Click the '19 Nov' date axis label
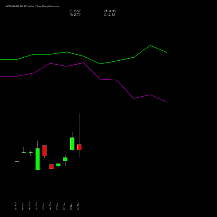Image resolution: width=217 pixels, height=217 pixels. pos(23,206)
